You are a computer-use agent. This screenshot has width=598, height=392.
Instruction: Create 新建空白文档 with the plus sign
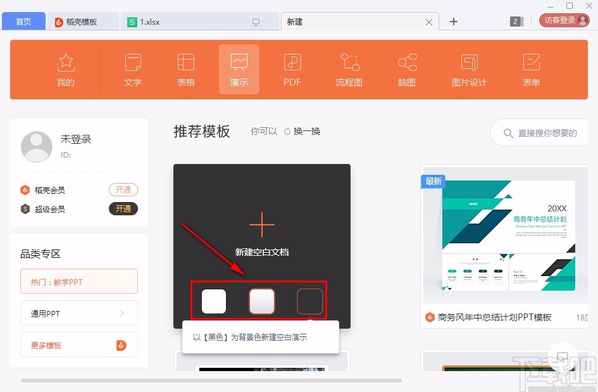(261, 224)
